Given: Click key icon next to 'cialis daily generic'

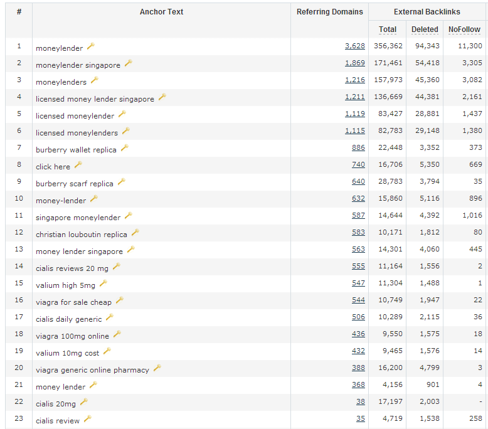Looking at the screenshot, I should click(110, 317).
